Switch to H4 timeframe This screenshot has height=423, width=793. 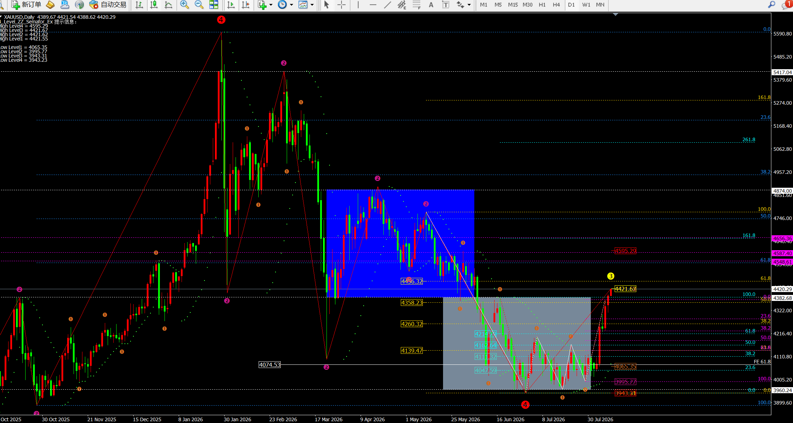pyautogui.click(x=556, y=5)
